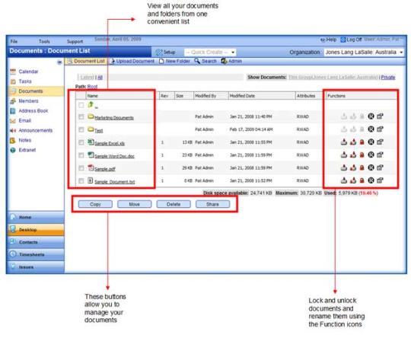Viewport: 411px width, 338px height.
Task: Click check-out icon for Sample Word Doc.doc
Action: click(x=353, y=155)
